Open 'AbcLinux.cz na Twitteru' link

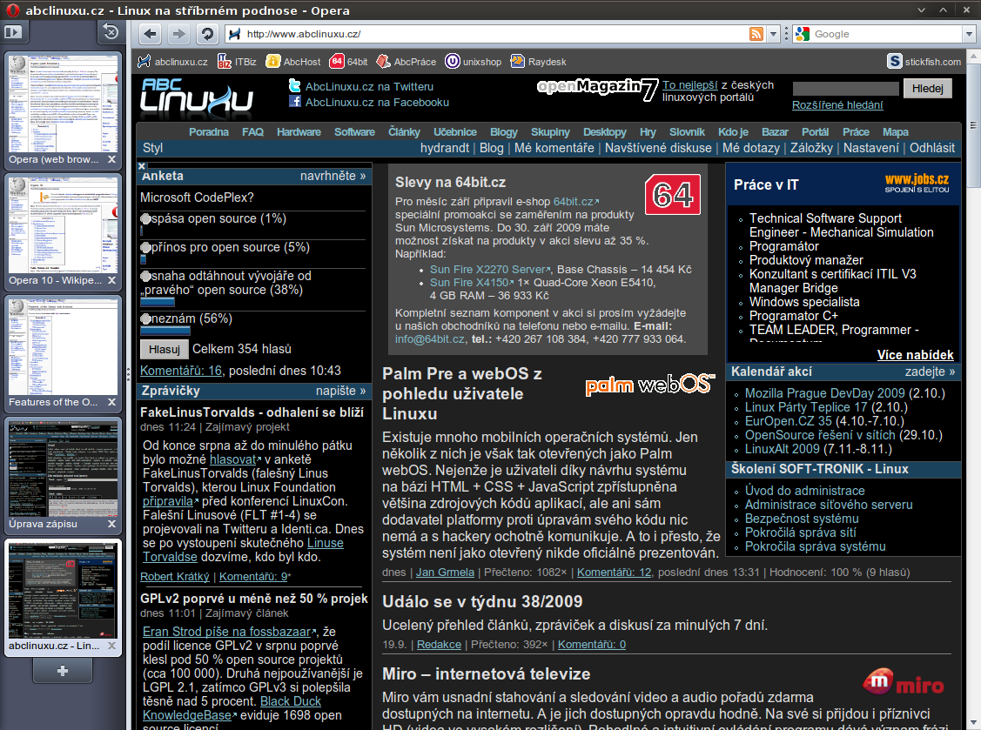369,86
